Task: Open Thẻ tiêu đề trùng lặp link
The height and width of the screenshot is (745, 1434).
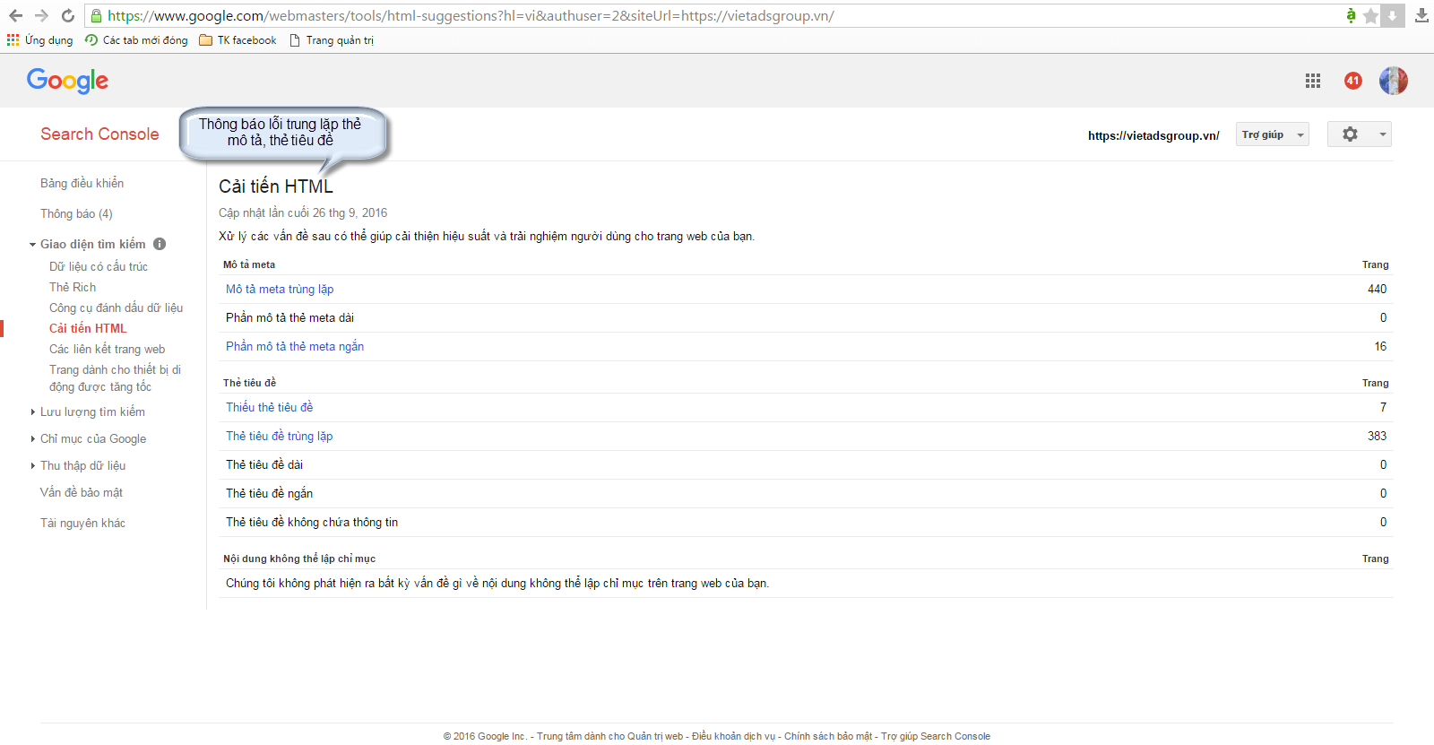Action: click(279, 436)
